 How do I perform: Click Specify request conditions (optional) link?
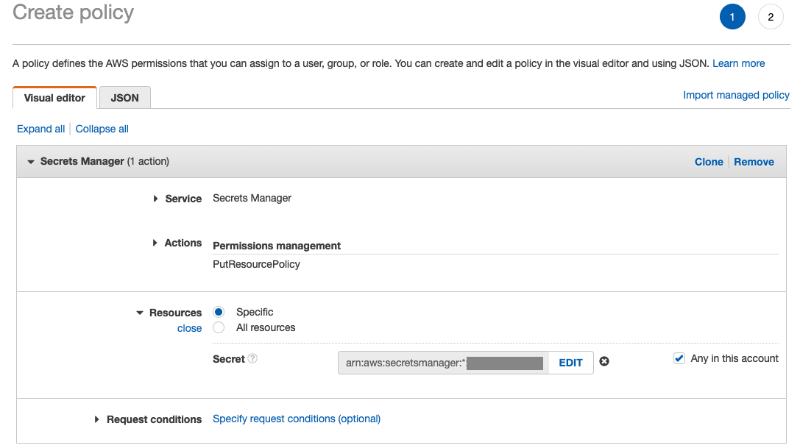point(297,419)
